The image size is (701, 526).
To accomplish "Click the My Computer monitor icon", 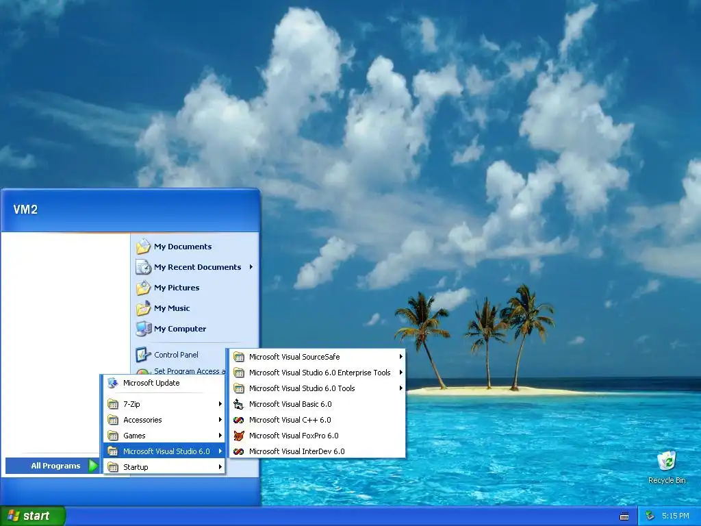I will tap(143, 329).
